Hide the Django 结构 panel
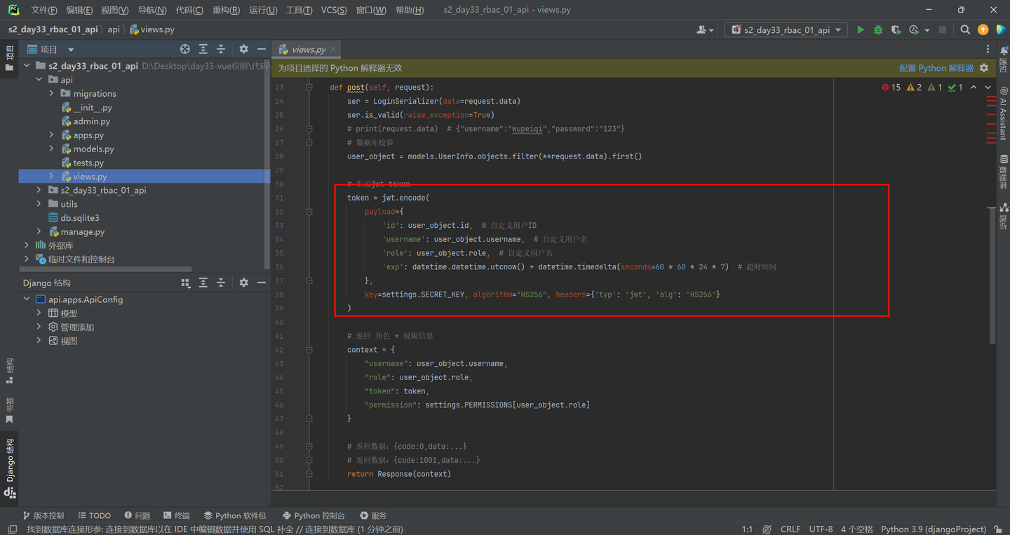The height and width of the screenshot is (535, 1010). pos(261,283)
